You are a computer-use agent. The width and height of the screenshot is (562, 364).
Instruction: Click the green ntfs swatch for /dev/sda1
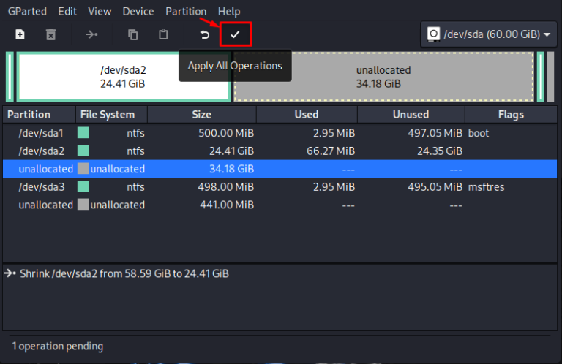pyautogui.click(x=83, y=133)
